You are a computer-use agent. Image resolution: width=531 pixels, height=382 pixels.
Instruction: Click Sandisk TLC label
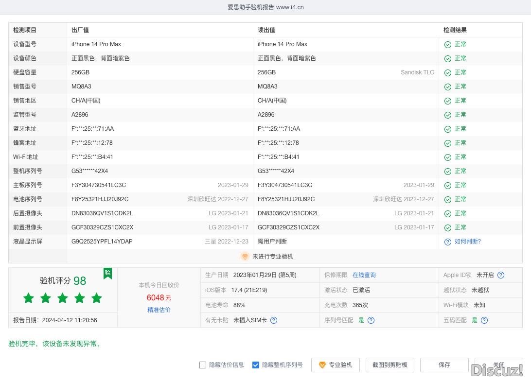[417, 72]
